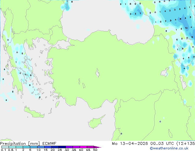195x151 pixels.
Task: Click the '(12+135' forecast offset text
Action: [186, 144]
